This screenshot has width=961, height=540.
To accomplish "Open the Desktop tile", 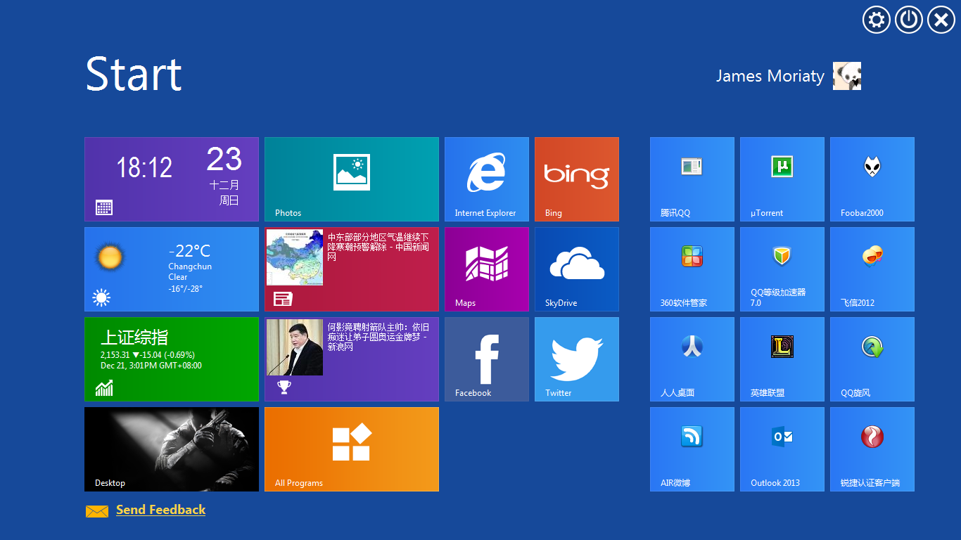I will (x=172, y=449).
